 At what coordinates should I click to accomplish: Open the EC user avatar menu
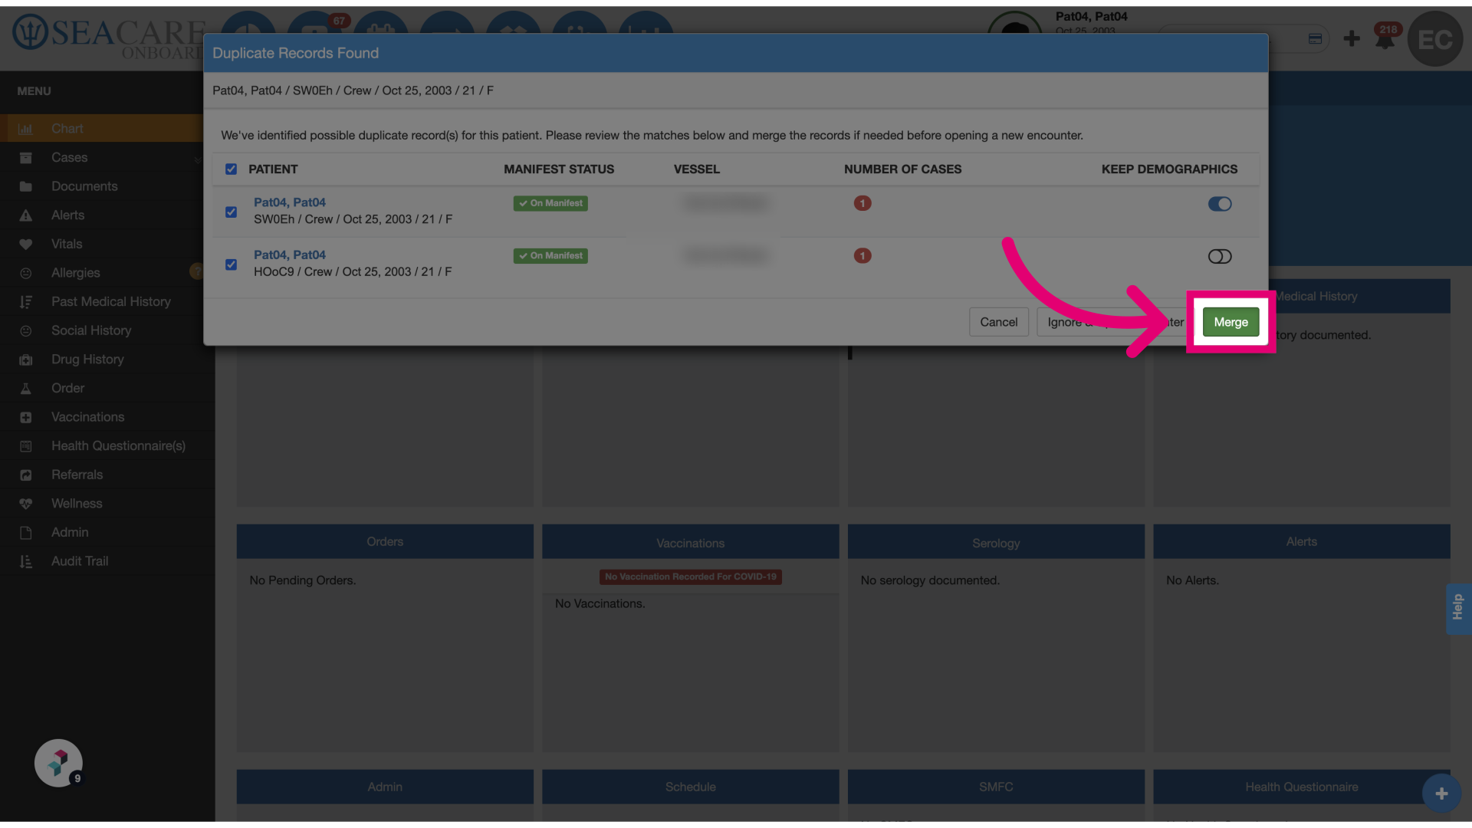1435,39
